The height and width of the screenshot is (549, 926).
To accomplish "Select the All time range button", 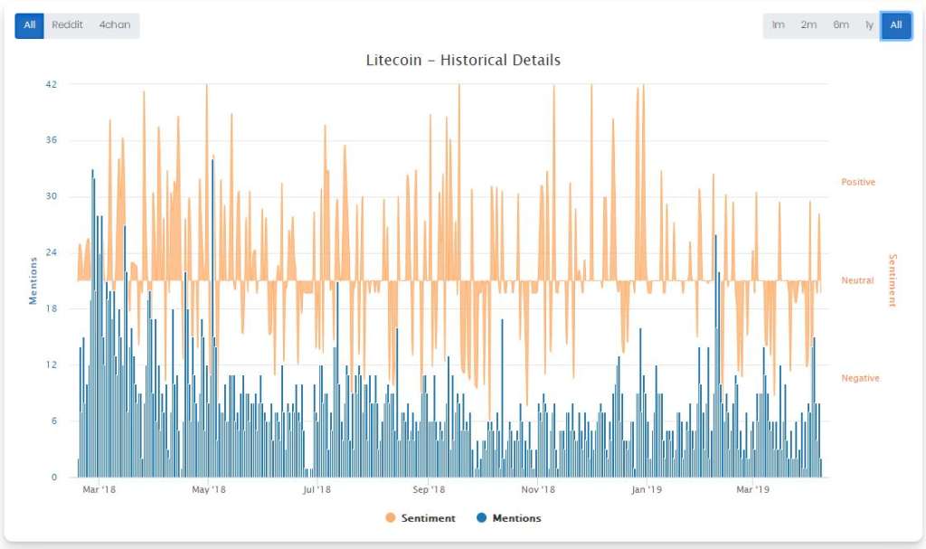I will (x=896, y=25).
